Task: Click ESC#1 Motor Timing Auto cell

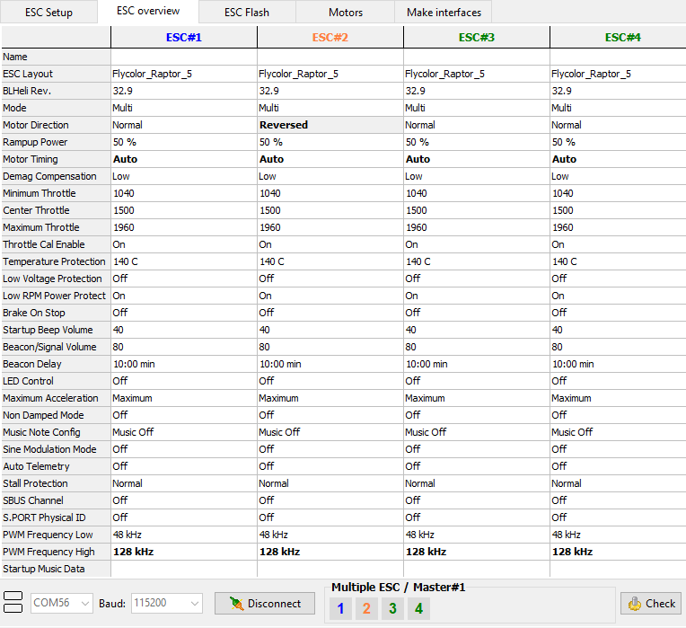Action: coord(184,159)
